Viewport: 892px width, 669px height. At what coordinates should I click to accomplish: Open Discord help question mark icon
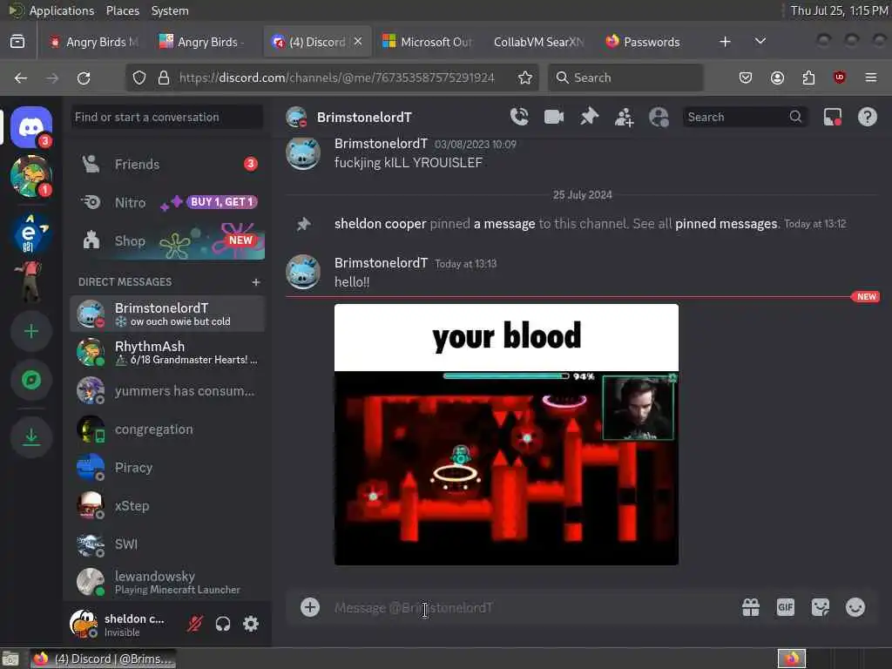[x=867, y=117]
